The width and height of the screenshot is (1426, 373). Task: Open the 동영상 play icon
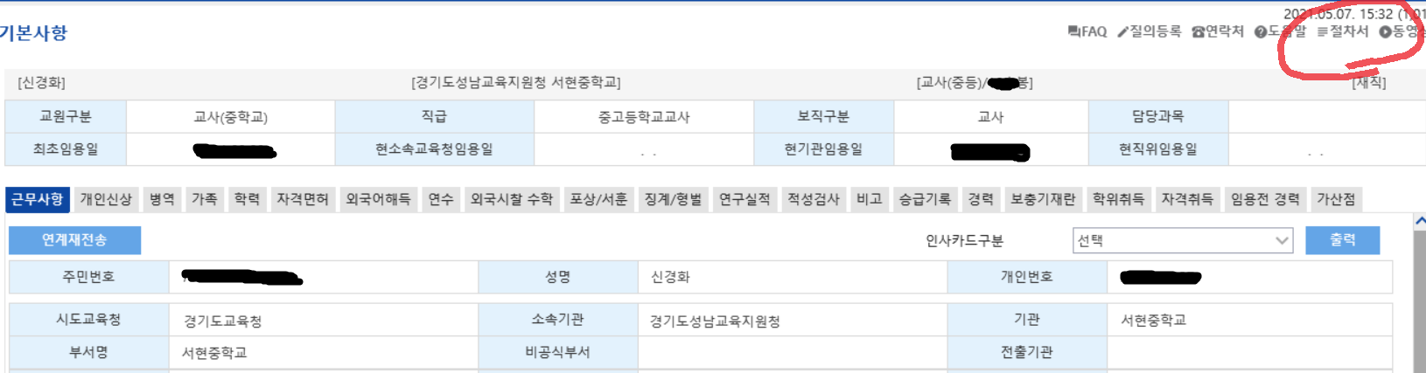coord(1385,31)
